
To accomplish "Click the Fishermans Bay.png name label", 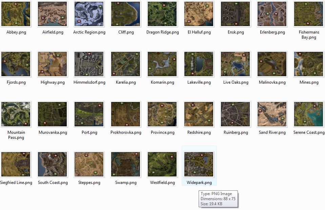I will click(309, 35).
